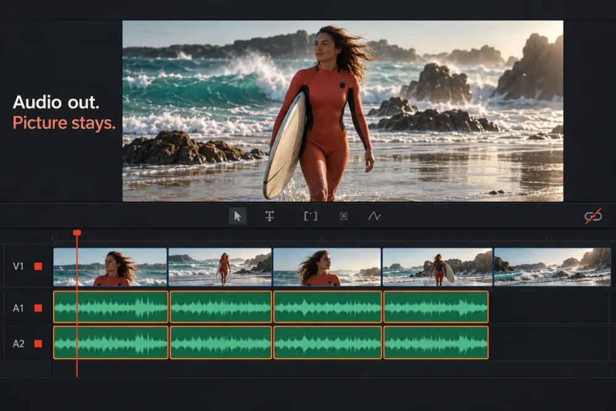
Task: Click the square insert clip tool icon
Action: (343, 216)
